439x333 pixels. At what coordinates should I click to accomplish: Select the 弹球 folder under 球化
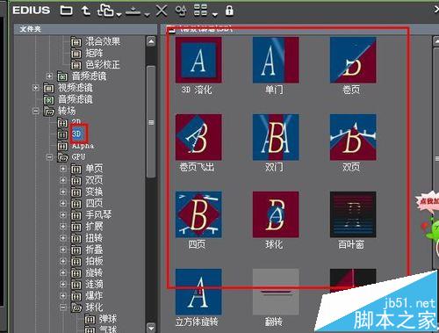coord(108,319)
